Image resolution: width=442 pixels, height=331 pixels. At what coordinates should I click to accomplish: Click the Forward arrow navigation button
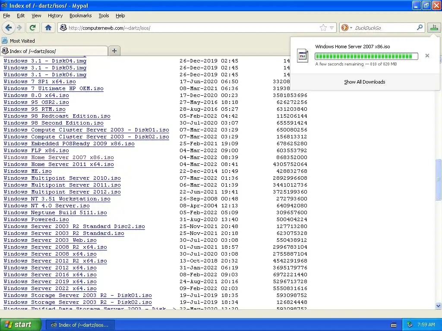[x=19, y=28]
